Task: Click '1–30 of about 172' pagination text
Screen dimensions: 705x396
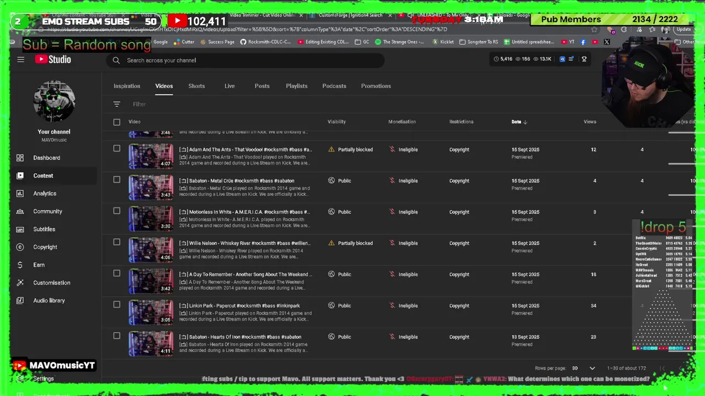Action: 626,368
